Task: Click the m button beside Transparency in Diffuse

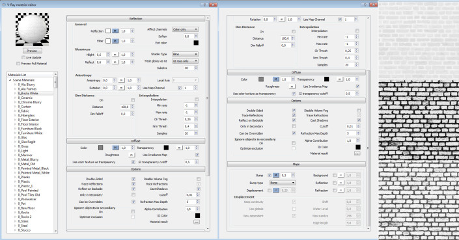Action: [x=180, y=148]
